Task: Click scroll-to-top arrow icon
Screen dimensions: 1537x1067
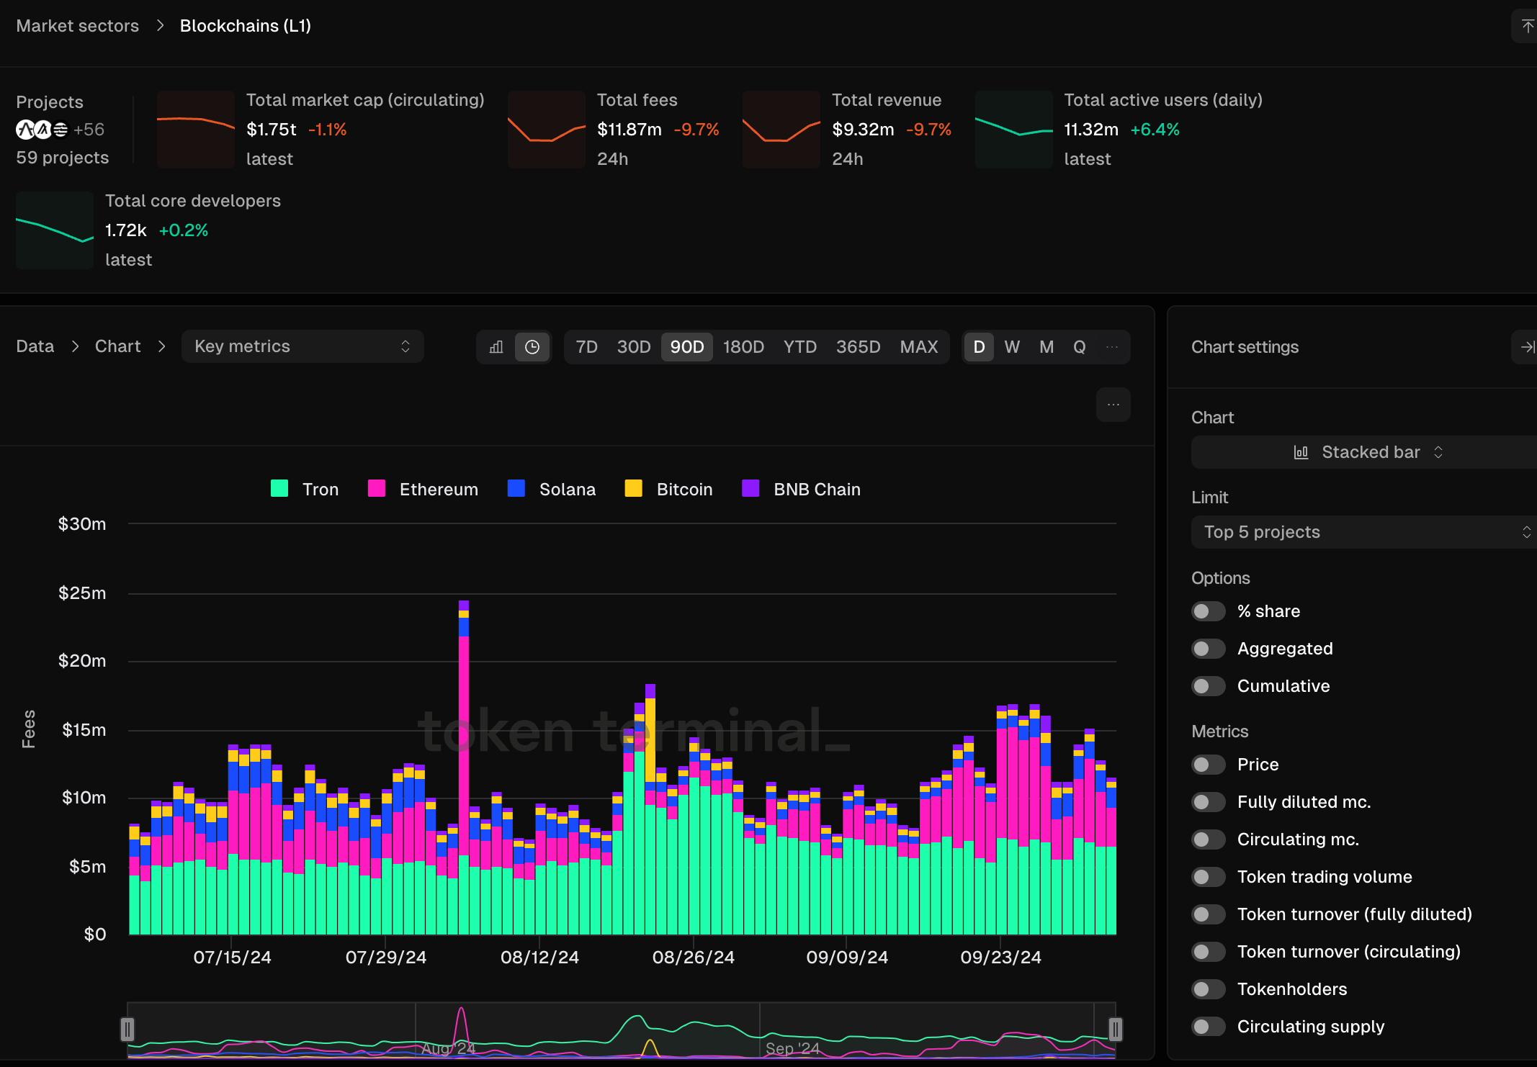Action: click(1526, 27)
